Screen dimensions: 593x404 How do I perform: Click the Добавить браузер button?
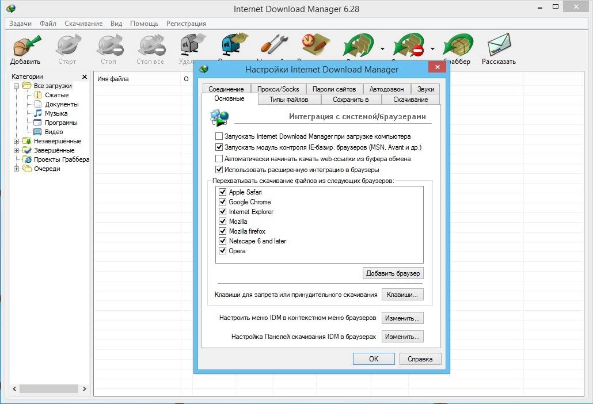click(393, 273)
